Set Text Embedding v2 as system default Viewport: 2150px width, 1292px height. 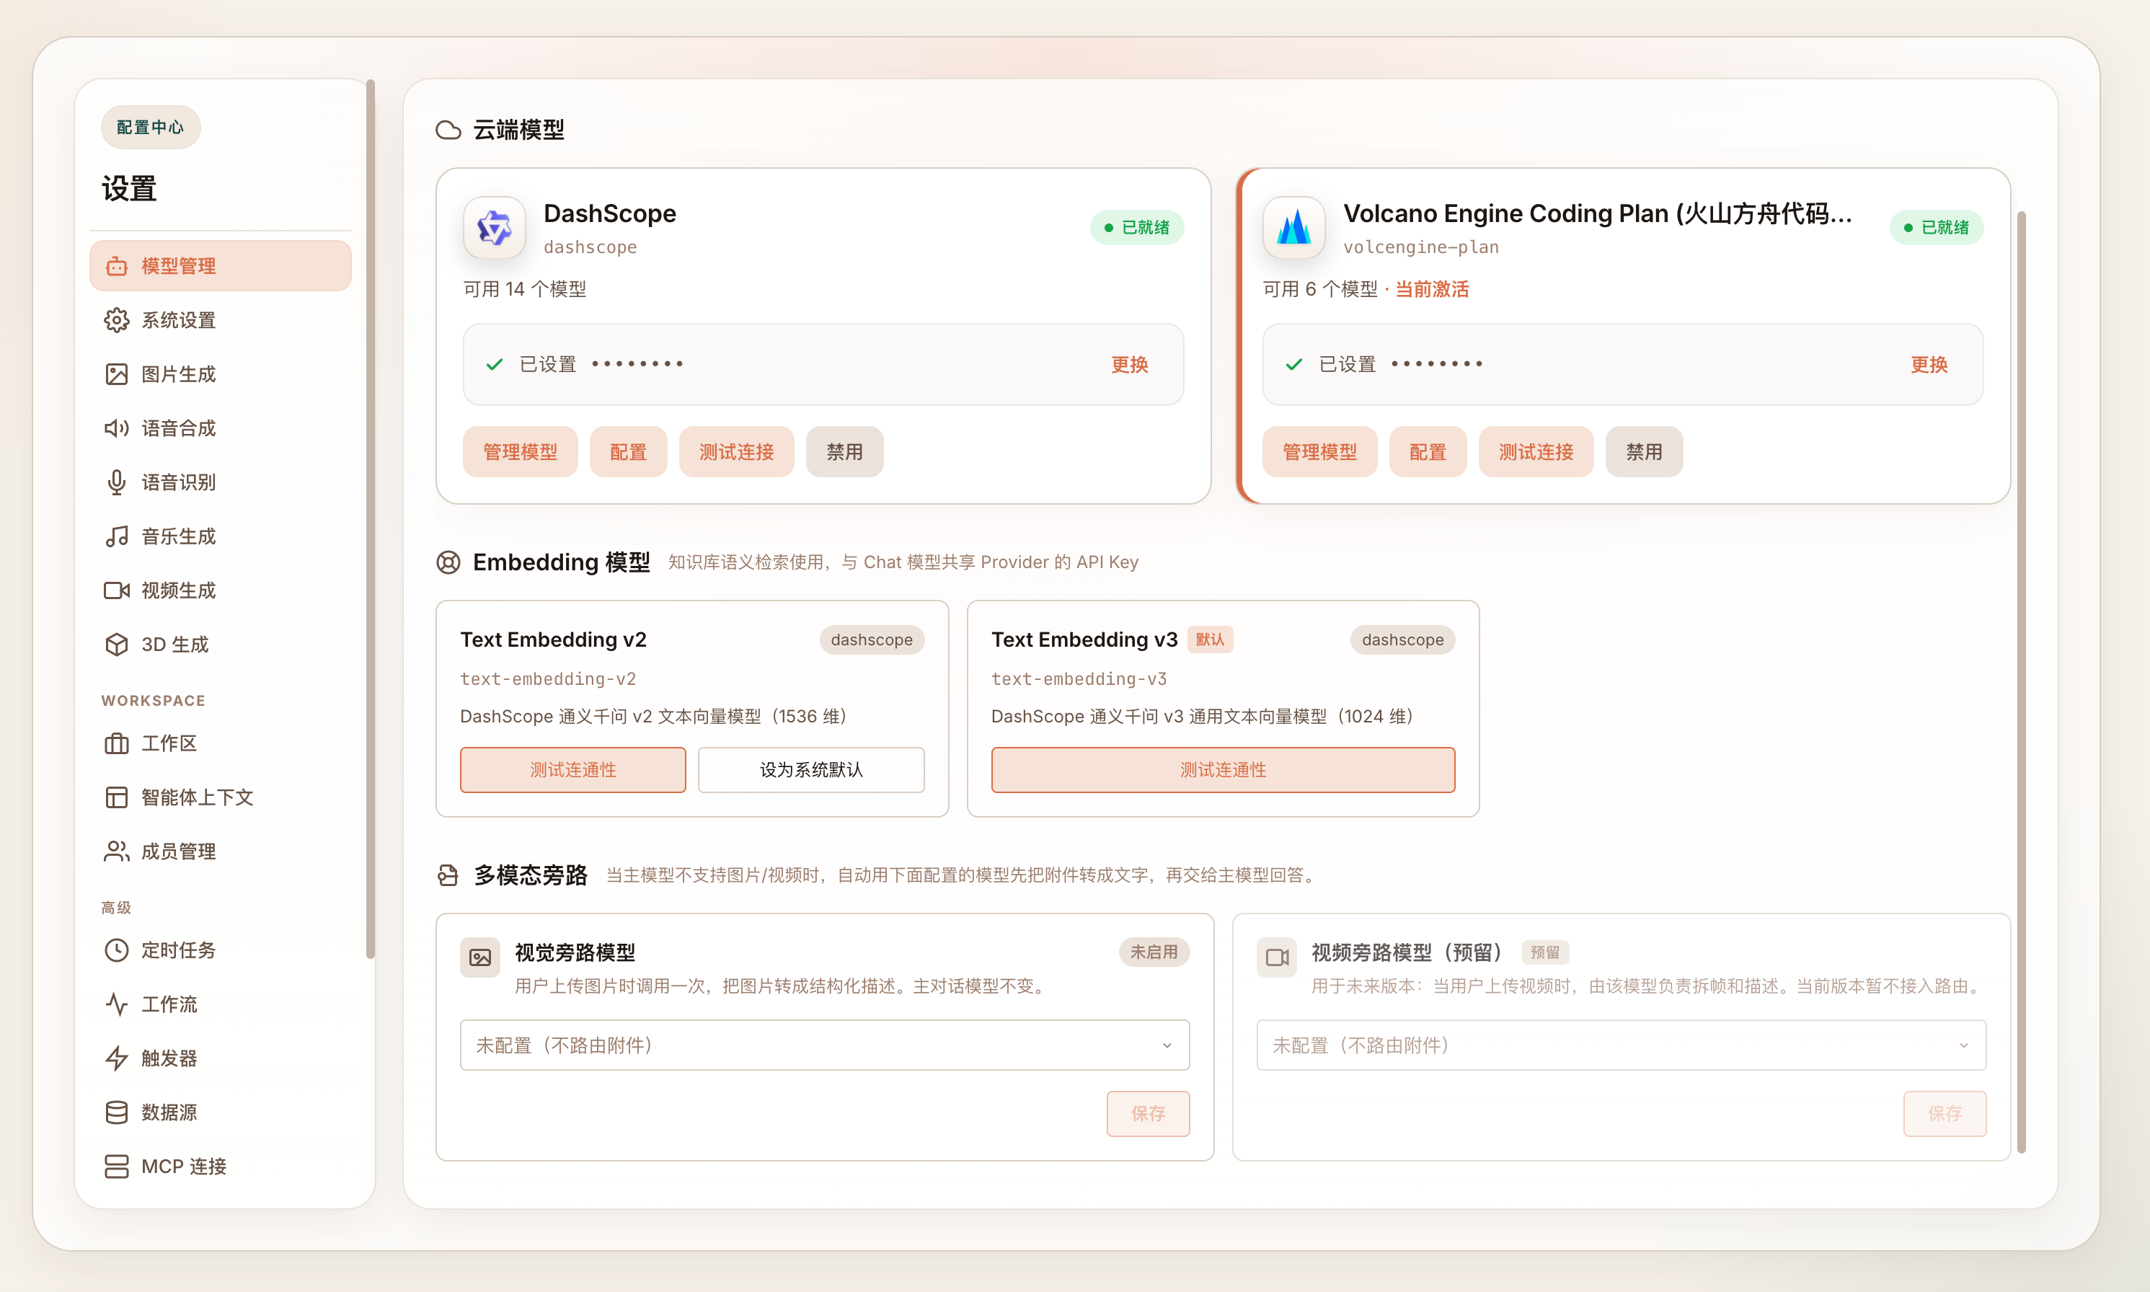[x=811, y=769]
